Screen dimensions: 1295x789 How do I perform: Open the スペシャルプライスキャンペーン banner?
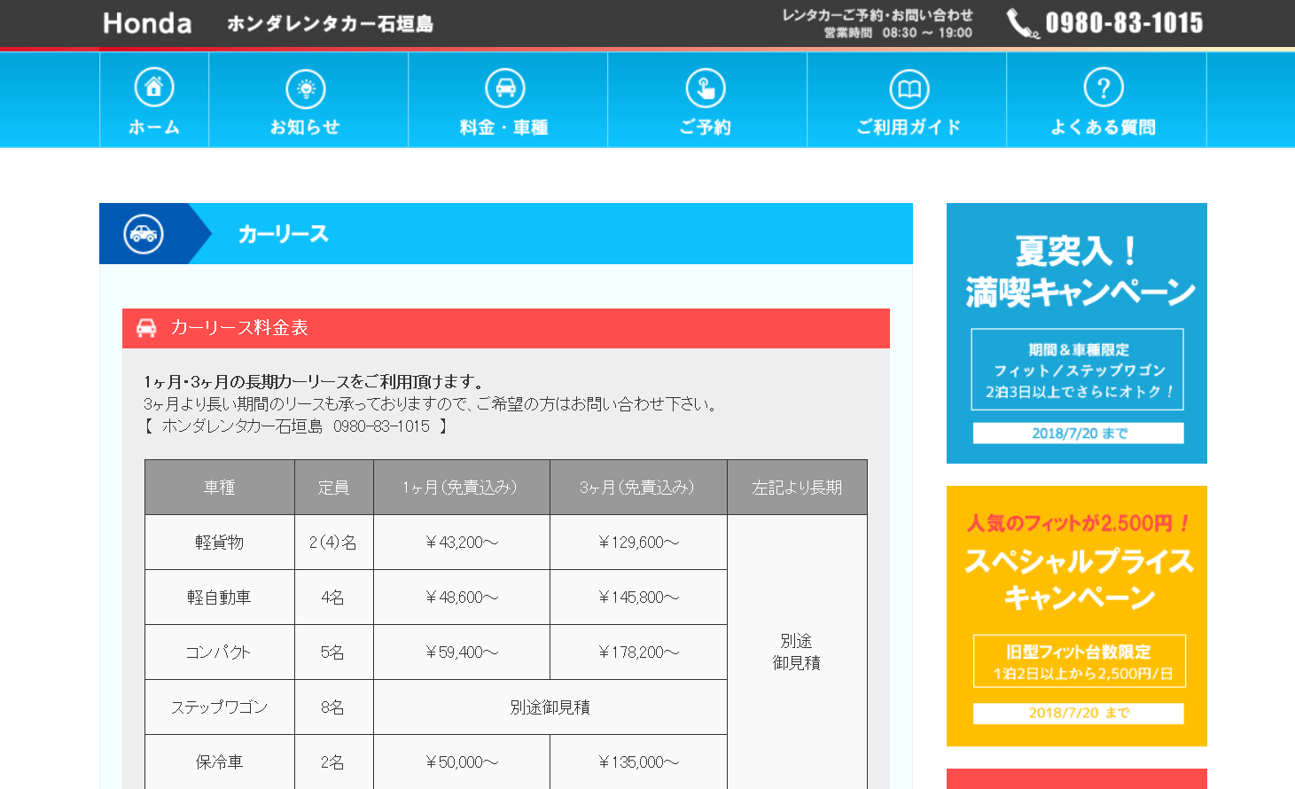click(1077, 616)
